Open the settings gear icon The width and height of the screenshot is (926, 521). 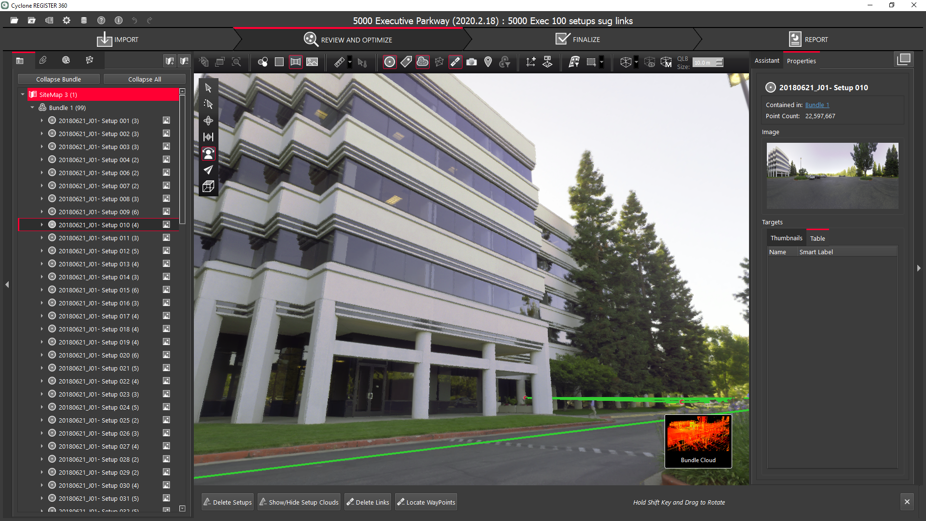(67, 20)
